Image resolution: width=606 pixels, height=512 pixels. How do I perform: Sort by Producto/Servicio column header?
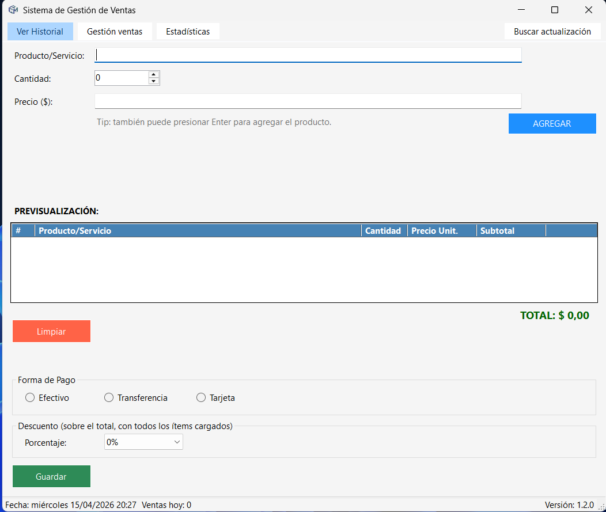point(198,231)
